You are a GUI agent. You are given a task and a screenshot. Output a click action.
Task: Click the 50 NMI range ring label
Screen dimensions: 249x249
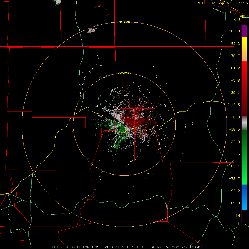click(124, 73)
